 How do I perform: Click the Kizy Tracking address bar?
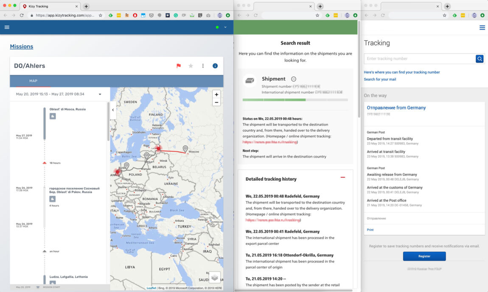65,15
